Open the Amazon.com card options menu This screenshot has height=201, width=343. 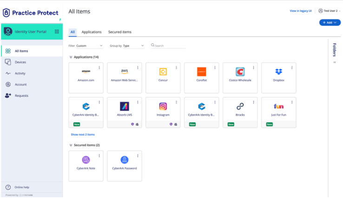99,67
